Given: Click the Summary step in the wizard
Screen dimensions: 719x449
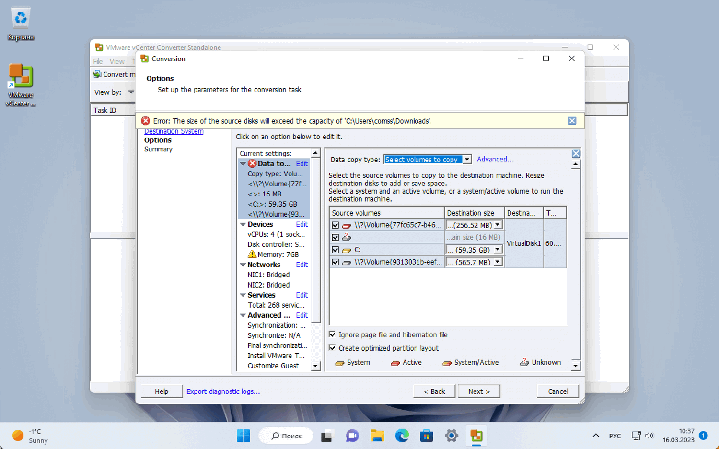Looking at the screenshot, I should pos(158,149).
